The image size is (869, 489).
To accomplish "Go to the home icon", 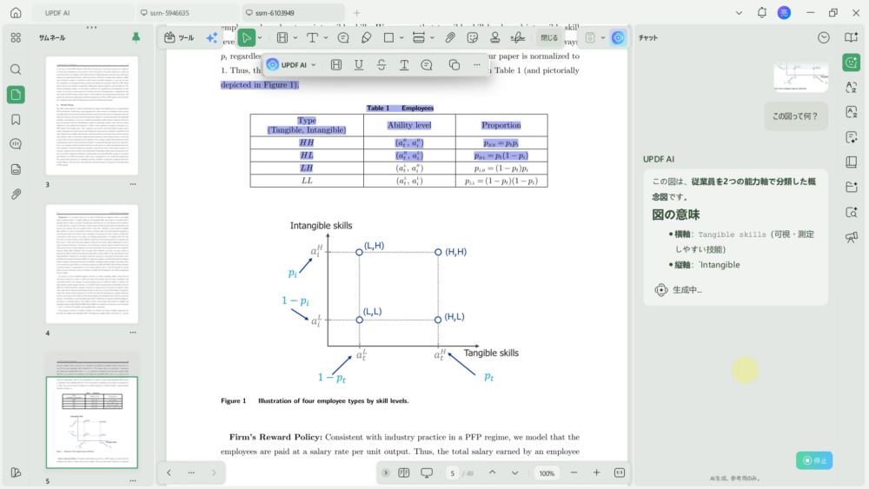I will pos(16,12).
